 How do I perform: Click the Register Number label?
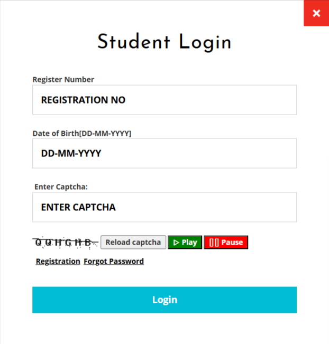pyautogui.click(x=63, y=80)
